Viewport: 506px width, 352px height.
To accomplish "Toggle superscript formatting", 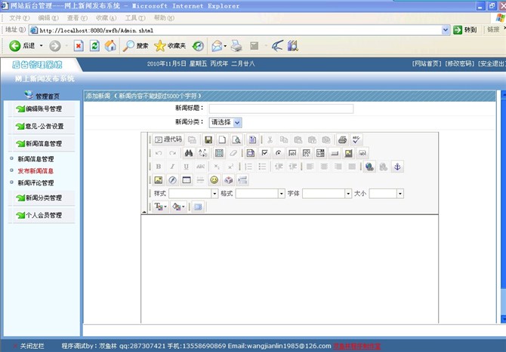I will click(230, 167).
